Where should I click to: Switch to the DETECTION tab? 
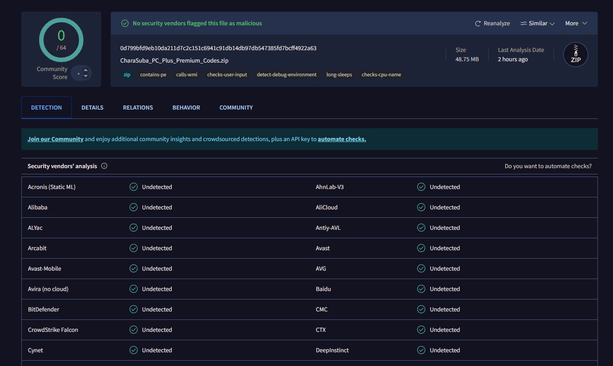click(47, 107)
